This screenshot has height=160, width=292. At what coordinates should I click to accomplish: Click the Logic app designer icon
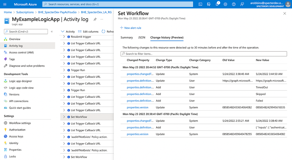pos(6,81)
